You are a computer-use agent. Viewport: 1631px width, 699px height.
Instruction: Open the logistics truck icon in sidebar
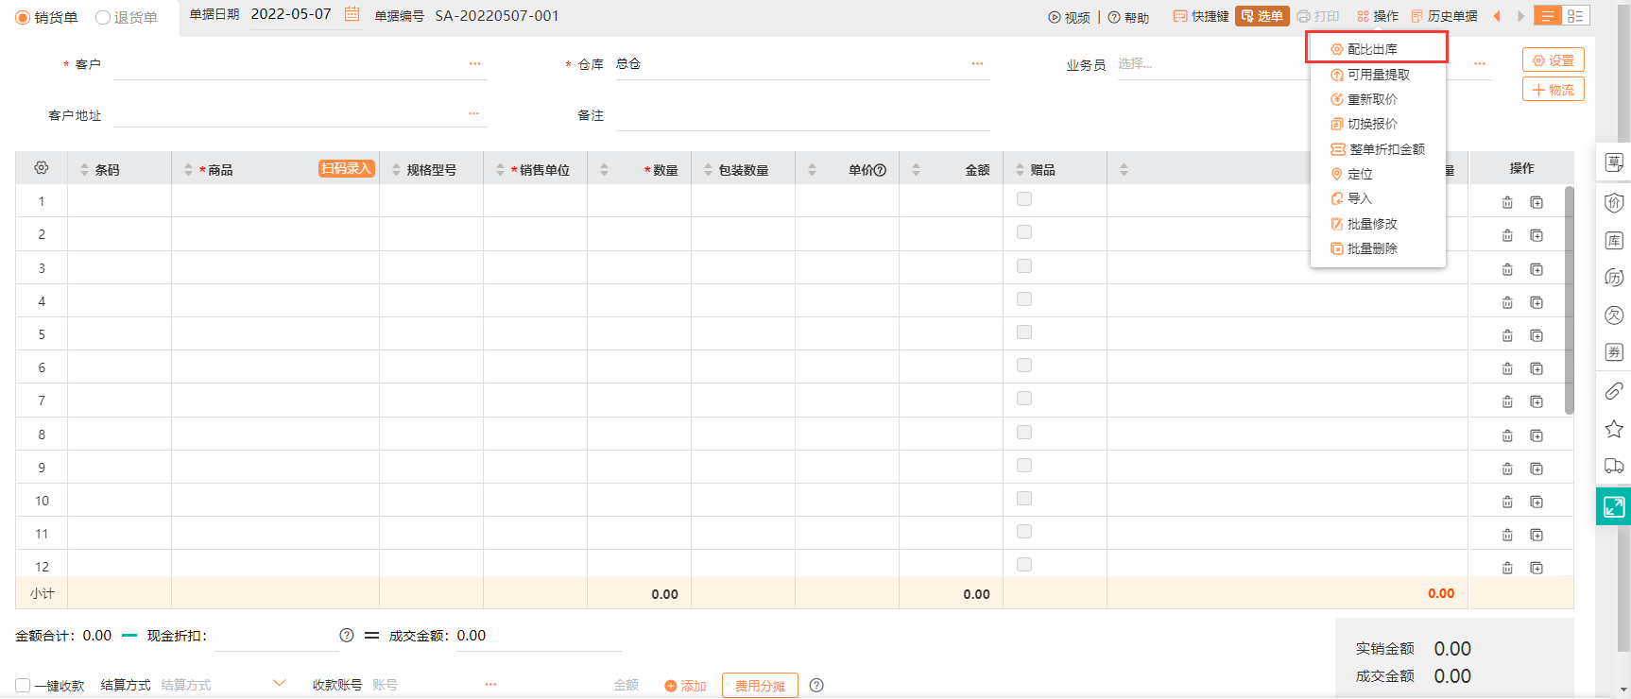1614,467
